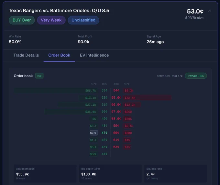
Task: Click the 48¢ bid price
Action: 104,126
